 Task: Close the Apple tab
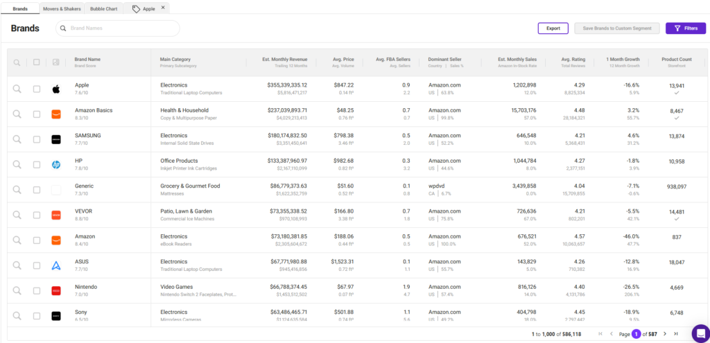[x=163, y=8]
